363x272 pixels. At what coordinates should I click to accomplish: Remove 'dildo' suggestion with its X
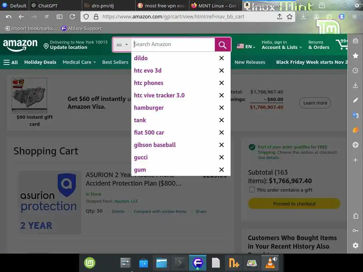pos(222,58)
